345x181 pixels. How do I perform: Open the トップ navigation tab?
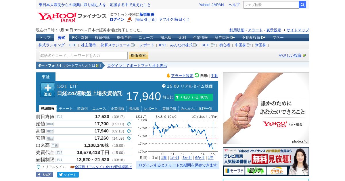coord(45,38)
